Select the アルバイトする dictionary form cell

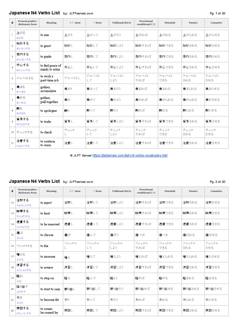27,78
